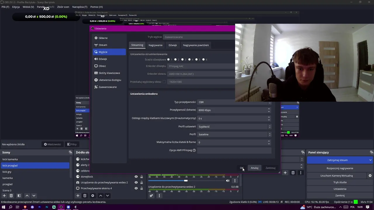Lock Urządzenie do przechwytywania wideo 2 source
This screenshot has height=210, width=374.
(x=141, y=182)
